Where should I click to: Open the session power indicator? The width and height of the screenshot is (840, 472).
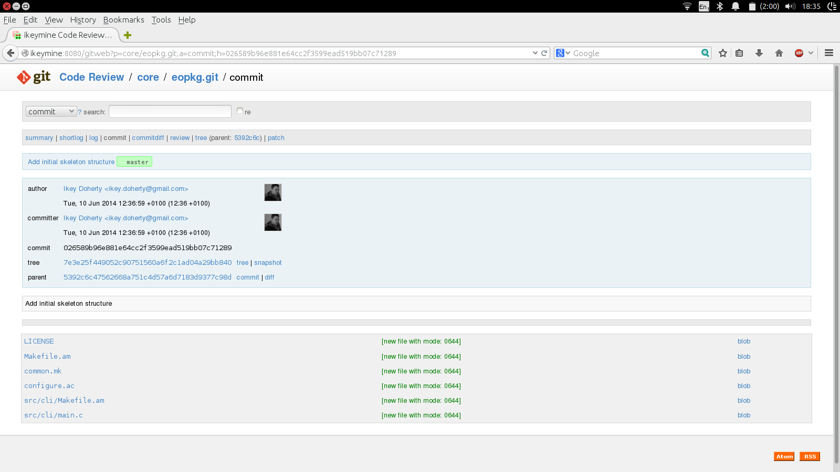click(832, 6)
